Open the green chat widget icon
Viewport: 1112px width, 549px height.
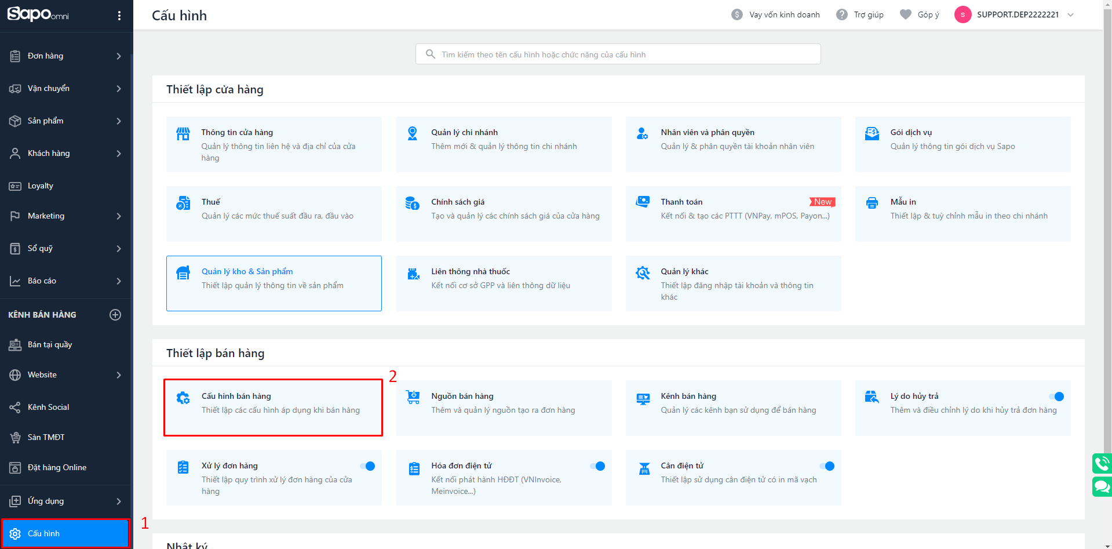pos(1102,486)
